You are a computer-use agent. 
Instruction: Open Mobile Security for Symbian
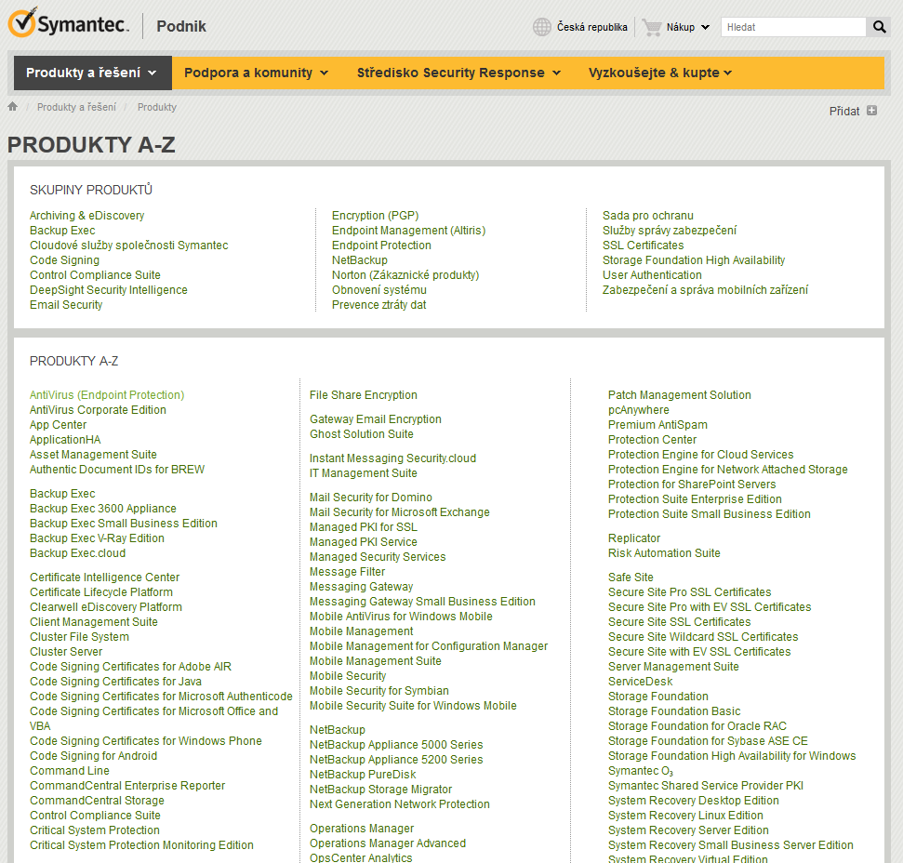[x=378, y=692]
